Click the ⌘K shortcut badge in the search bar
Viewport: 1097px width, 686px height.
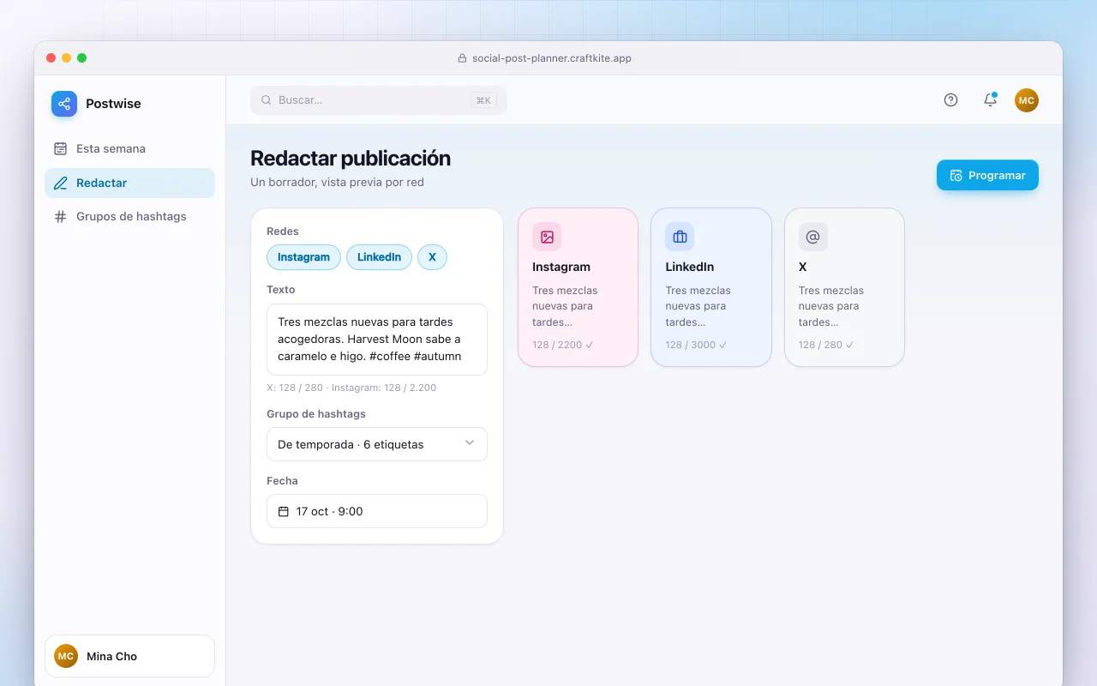coord(483,100)
